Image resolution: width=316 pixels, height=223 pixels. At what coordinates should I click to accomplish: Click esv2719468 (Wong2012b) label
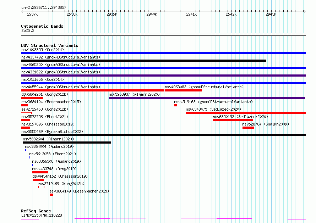(x=45, y=109)
